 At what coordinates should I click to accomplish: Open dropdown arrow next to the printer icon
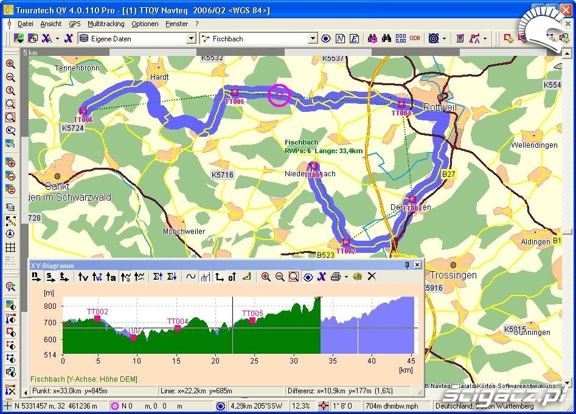click(x=345, y=277)
